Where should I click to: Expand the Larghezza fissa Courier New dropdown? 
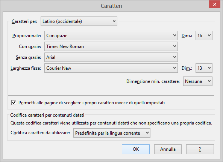coord(111,68)
